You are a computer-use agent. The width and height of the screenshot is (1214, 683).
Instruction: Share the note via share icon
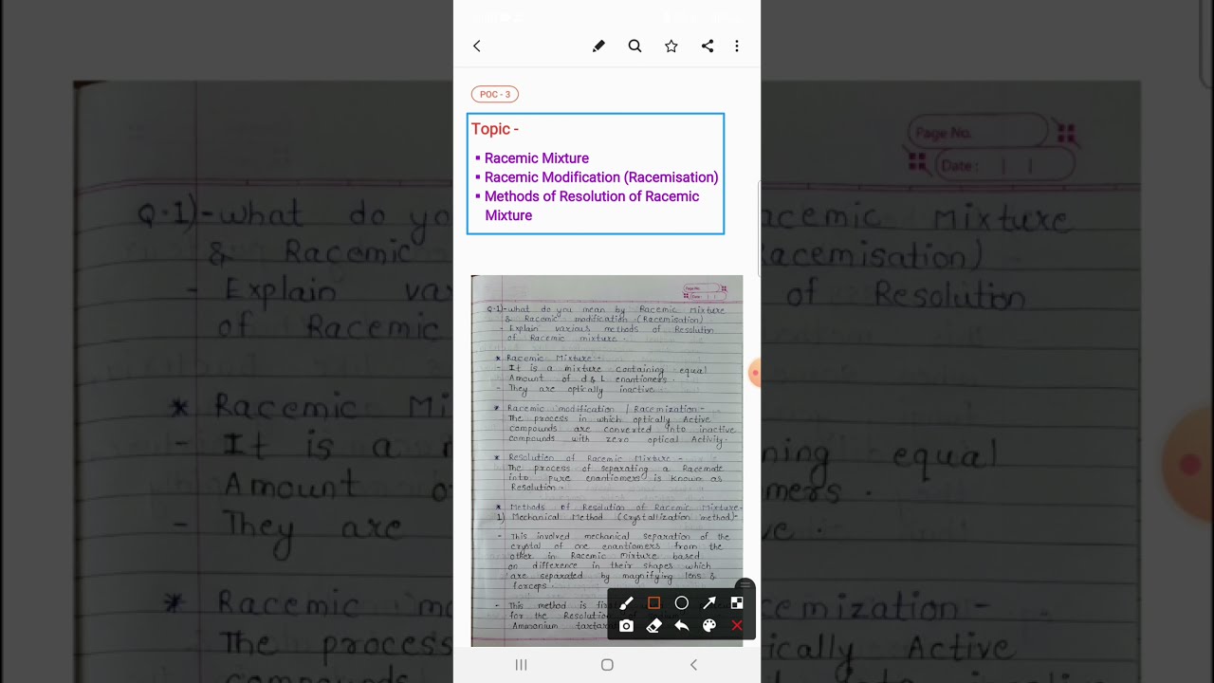[708, 46]
